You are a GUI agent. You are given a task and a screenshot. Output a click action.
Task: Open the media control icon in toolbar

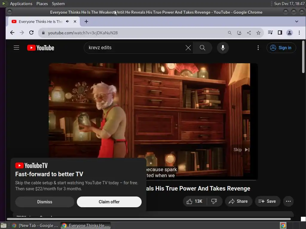[270, 33]
